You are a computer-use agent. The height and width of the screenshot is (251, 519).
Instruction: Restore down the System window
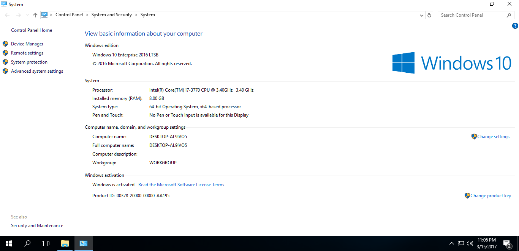point(492,4)
